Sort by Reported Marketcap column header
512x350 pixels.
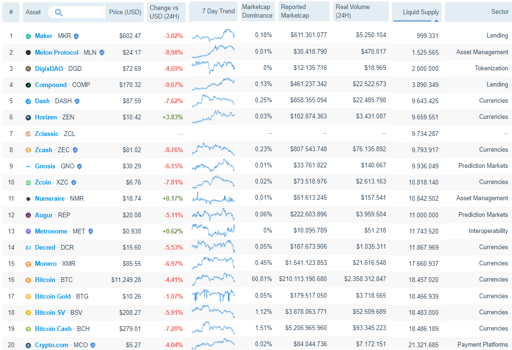pyautogui.click(x=304, y=11)
